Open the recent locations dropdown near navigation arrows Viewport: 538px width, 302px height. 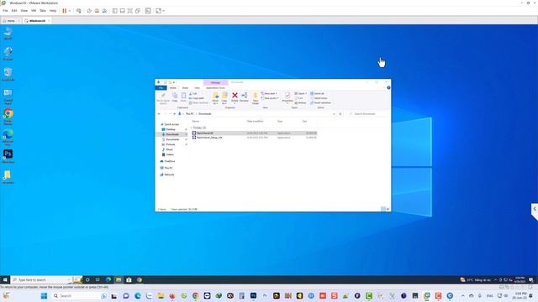point(170,114)
